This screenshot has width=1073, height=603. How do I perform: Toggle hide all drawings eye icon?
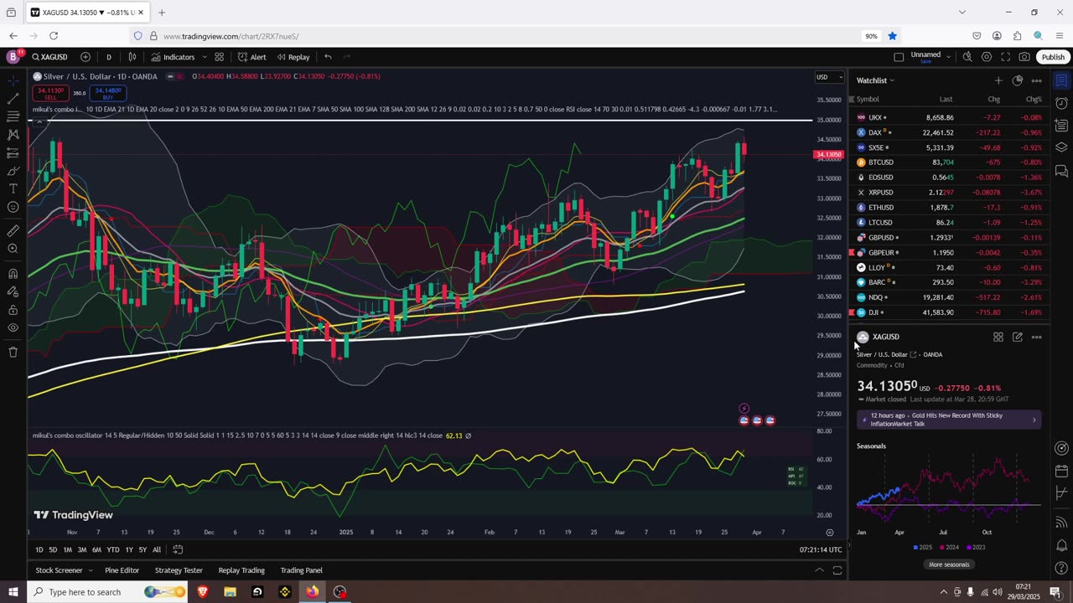[13, 327]
